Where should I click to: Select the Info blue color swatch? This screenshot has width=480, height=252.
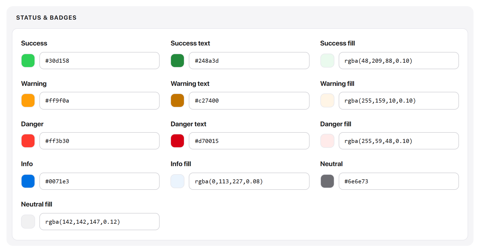[x=28, y=181]
